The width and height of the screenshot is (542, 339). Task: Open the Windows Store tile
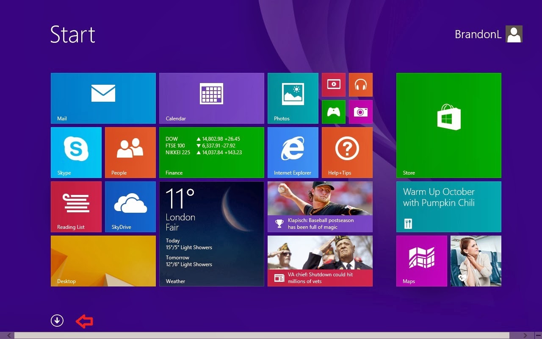(x=448, y=125)
